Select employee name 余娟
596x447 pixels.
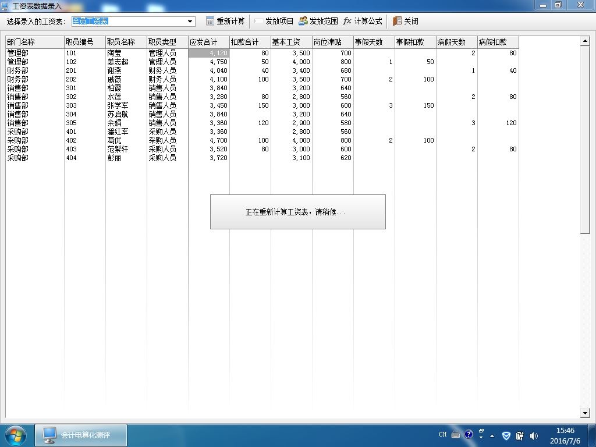[x=114, y=123]
